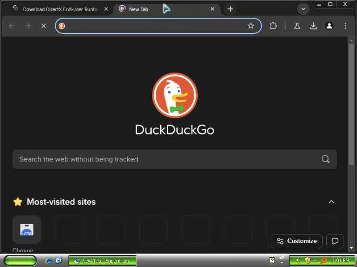Click the magnifier search icon
357x267 pixels.
326,159
